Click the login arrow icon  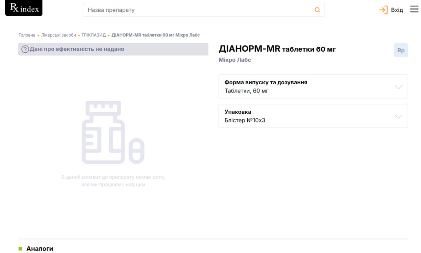(384, 10)
